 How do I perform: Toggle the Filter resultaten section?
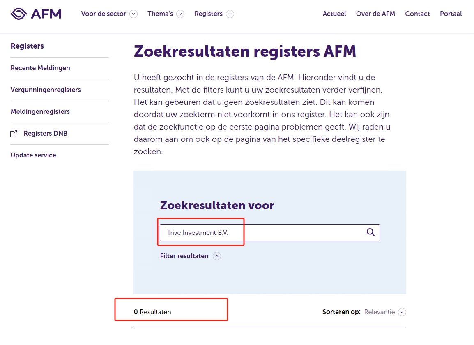pyautogui.click(x=184, y=256)
